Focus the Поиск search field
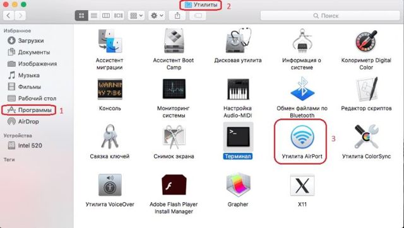The width and height of the screenshot is (404, 228). [x=330, y=16]
